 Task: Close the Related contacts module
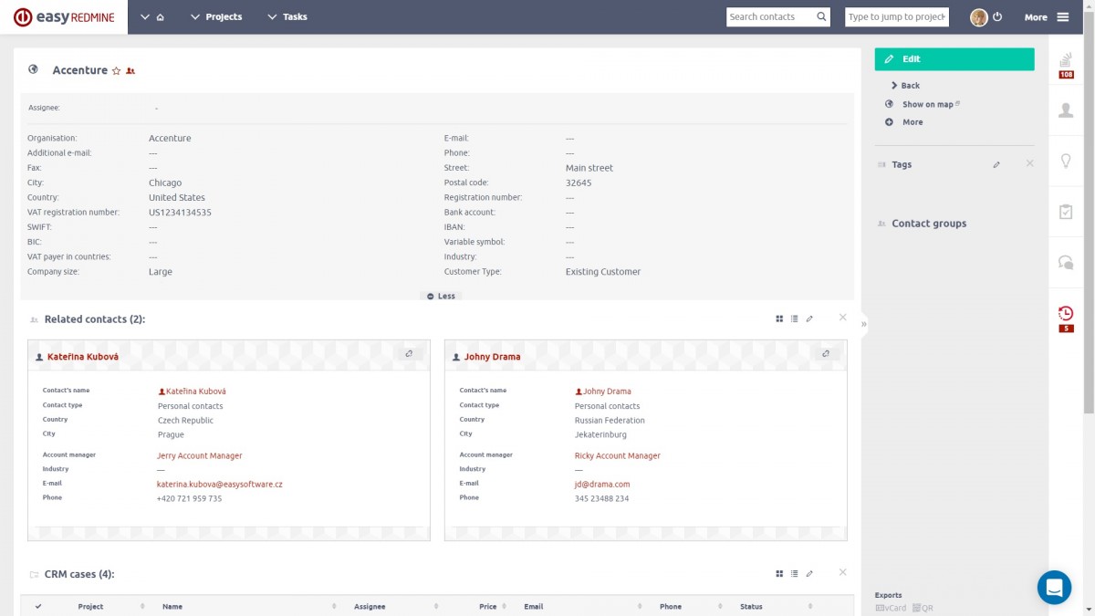click(842, 317)
